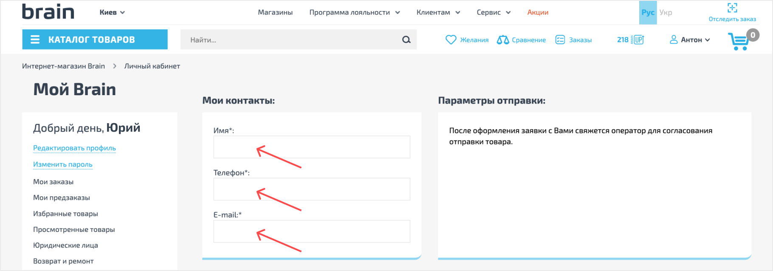Switch language to Укр

click(x=666, y=12)
